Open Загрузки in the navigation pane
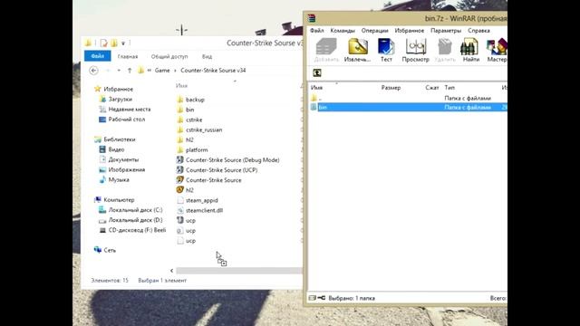580x326 pixels. click(x=115, y=99)
